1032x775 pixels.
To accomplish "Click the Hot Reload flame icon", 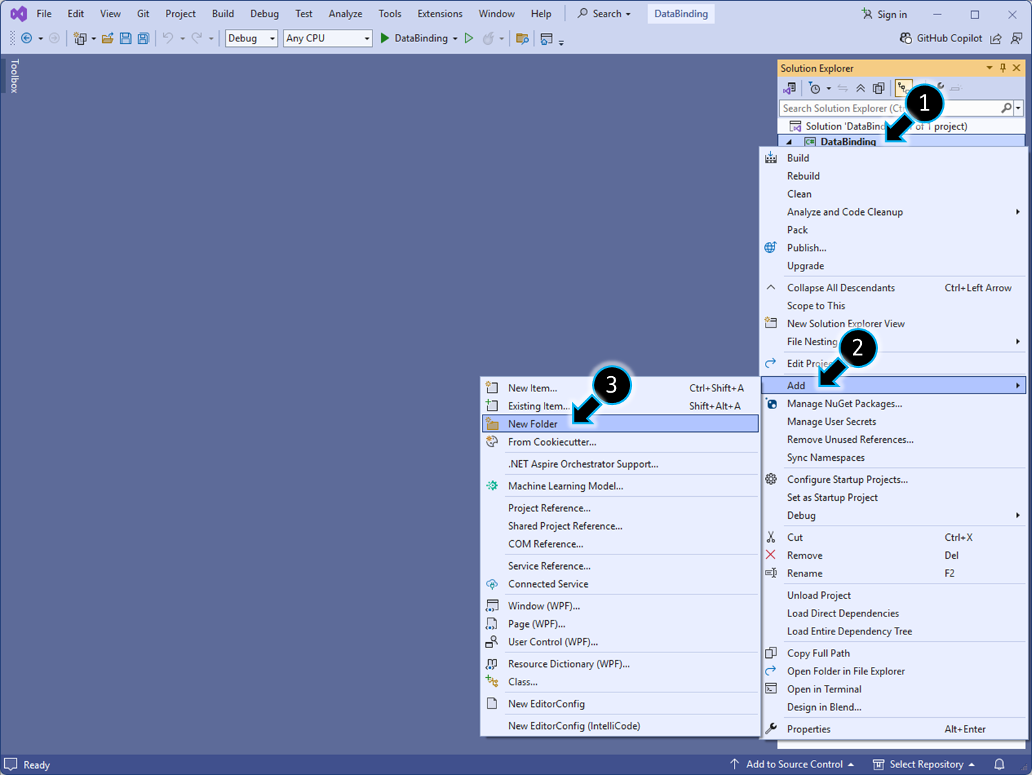I will click(x=488, y=39).
